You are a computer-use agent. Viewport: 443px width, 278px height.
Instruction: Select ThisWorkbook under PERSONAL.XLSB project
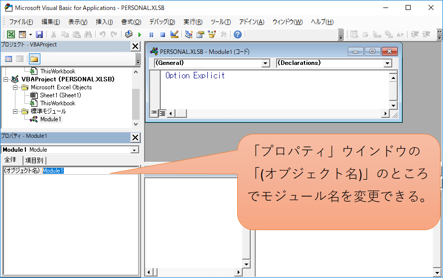[58, 103]
